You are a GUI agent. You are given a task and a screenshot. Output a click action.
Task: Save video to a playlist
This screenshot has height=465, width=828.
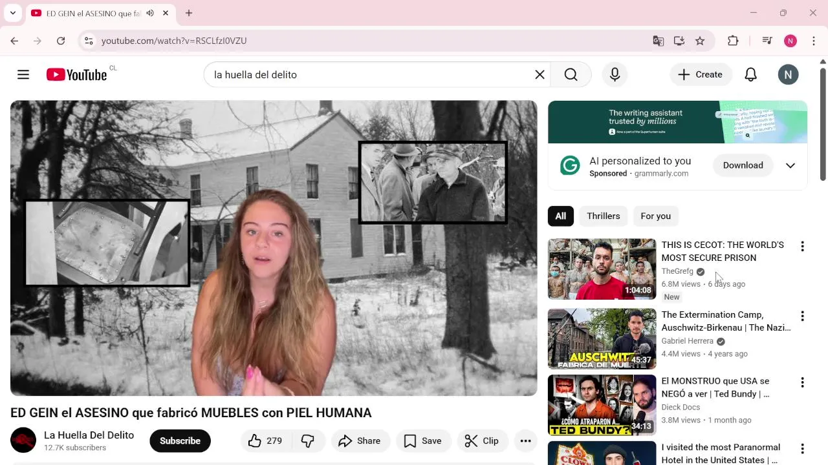tap(423, 441)
